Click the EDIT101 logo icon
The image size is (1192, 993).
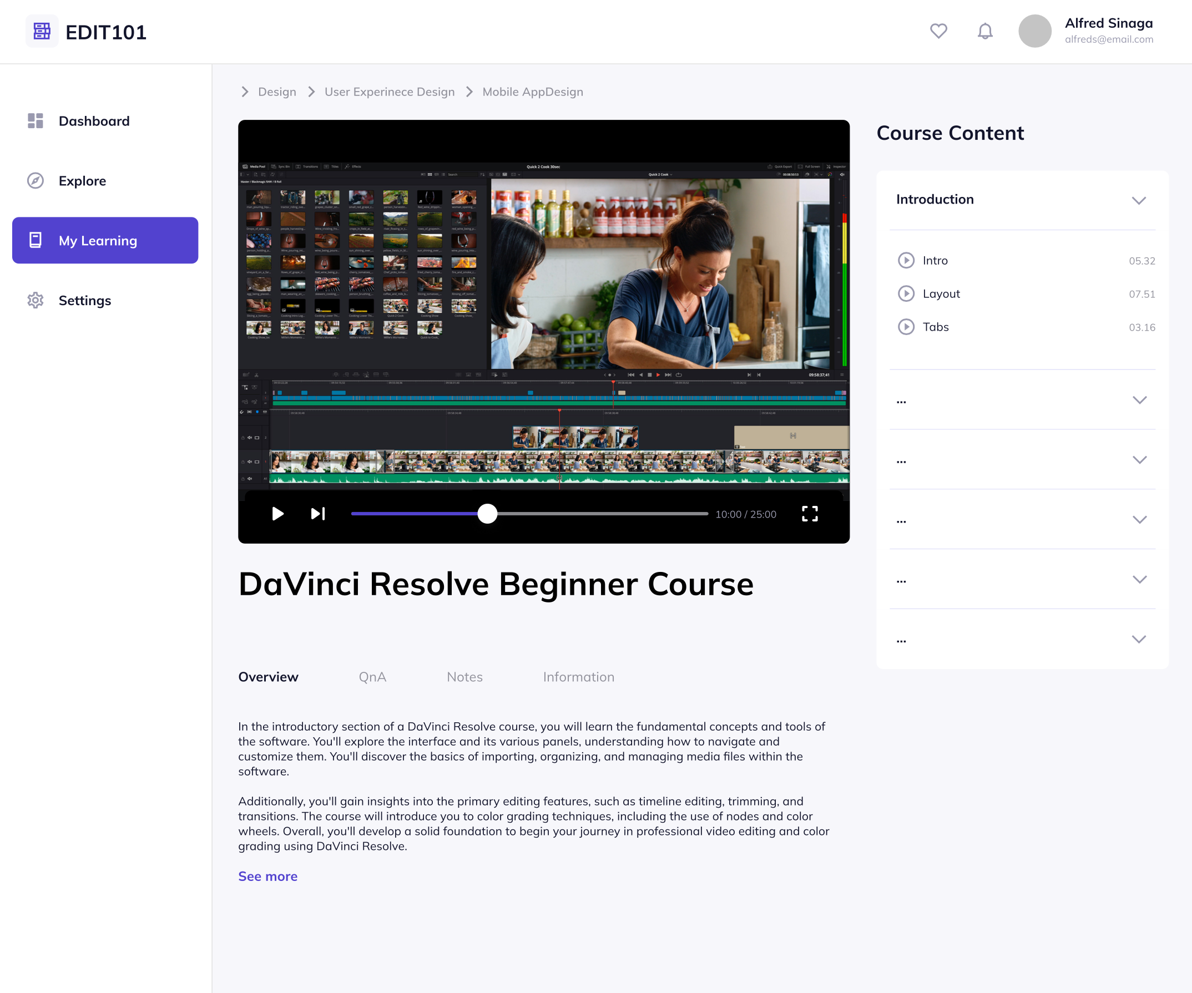coord(42,31)
